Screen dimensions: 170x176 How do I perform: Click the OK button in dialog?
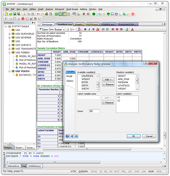click(133, 136)
